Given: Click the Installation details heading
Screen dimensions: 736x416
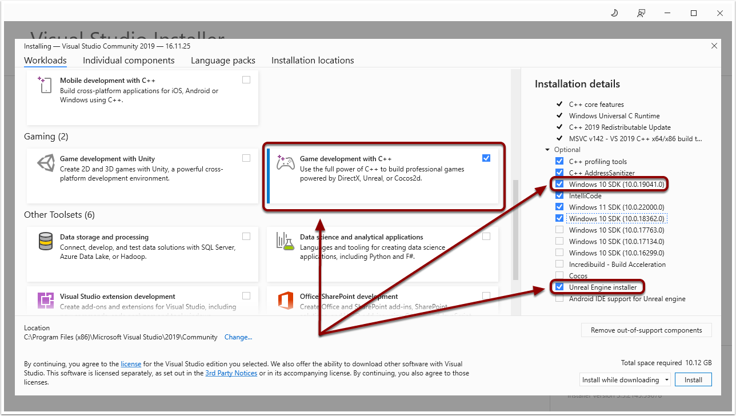Looking at the screenshot, I should pyautogui.click(x=577, y=84).
